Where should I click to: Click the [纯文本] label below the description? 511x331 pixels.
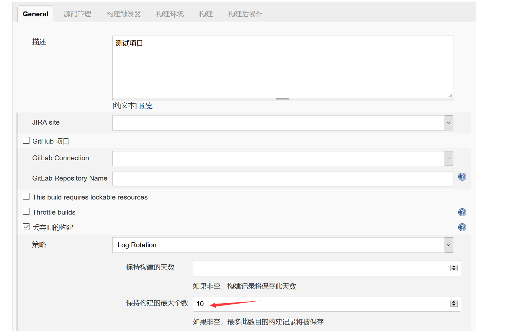point(124,106)
